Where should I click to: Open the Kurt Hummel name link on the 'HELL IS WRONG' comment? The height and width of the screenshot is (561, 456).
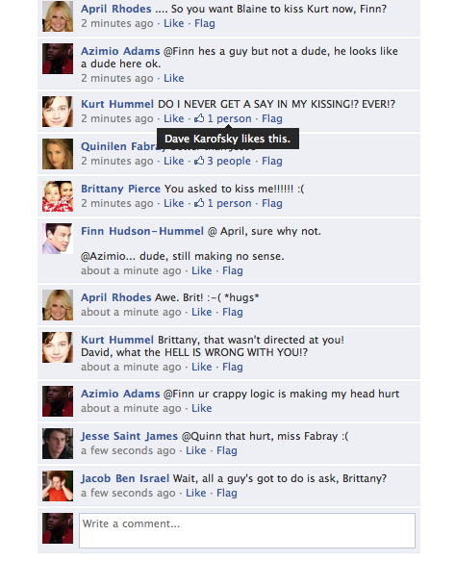[x=117, y=340]
